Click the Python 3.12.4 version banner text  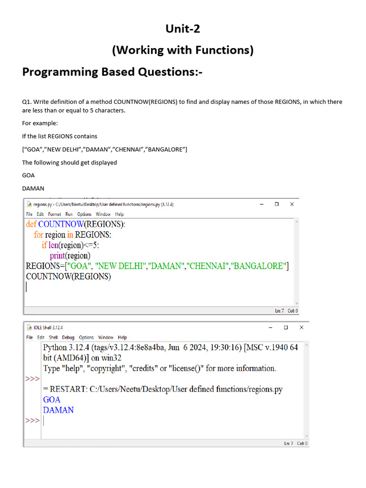(171, 353)
